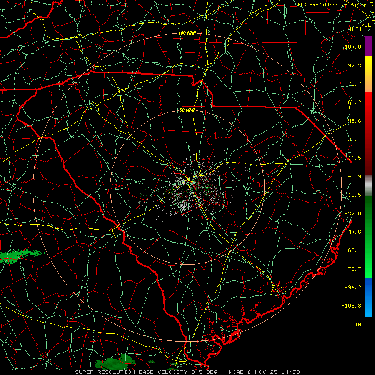Click the -78.7 scale value
Image resolution: width=375 pixels, height=375 pixels.
pos(353,269)
